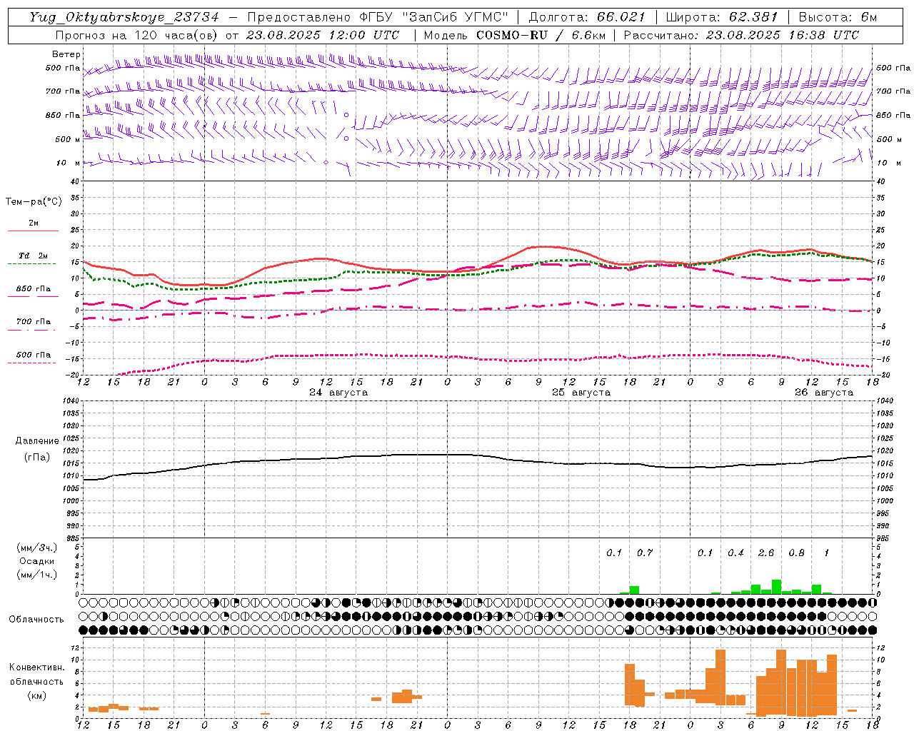Click the 3-hour precipitation value 0.4
This screenshot has width=914, height=731.
tap(736, 553)
